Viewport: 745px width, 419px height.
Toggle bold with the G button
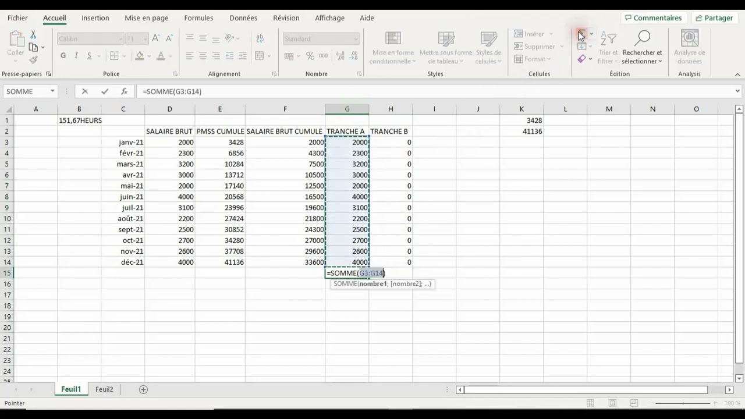pyautogui.click(x=63, y=56)
